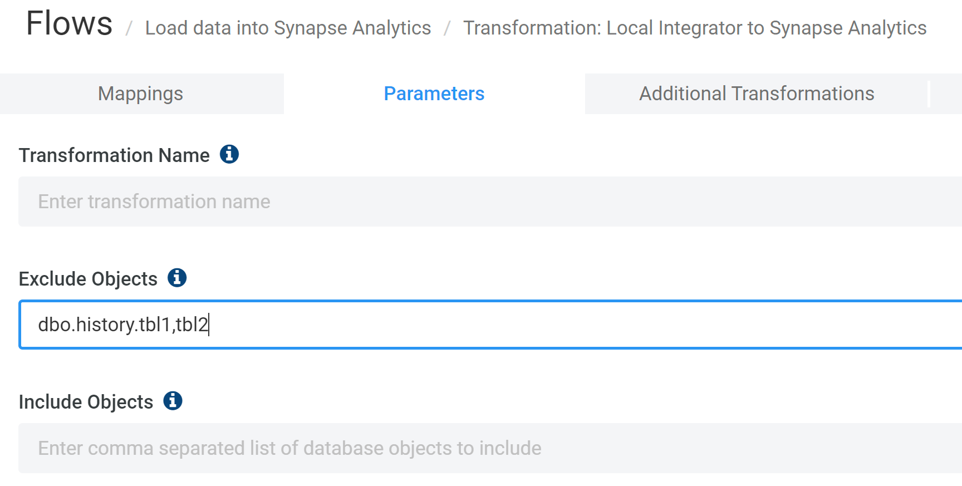This screenshot has width=962, height=486.
Task: Click the Include Objects label text
Action: point(86,402)
